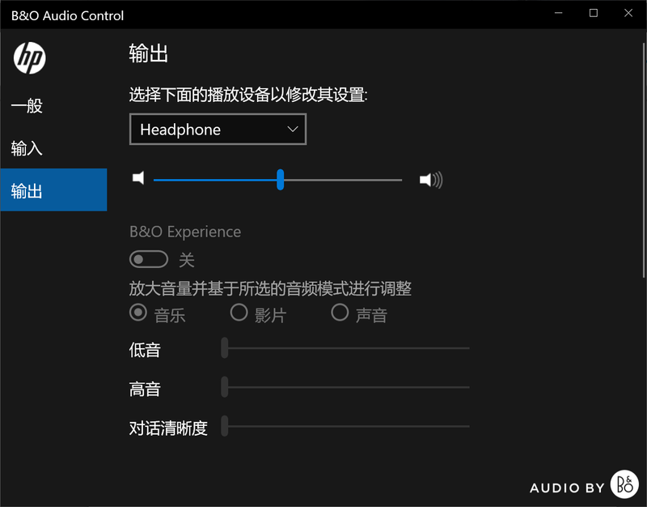Click the vertical scrollbar on right edge
Screen dimensions: 647x507
[x=643, y=162]
